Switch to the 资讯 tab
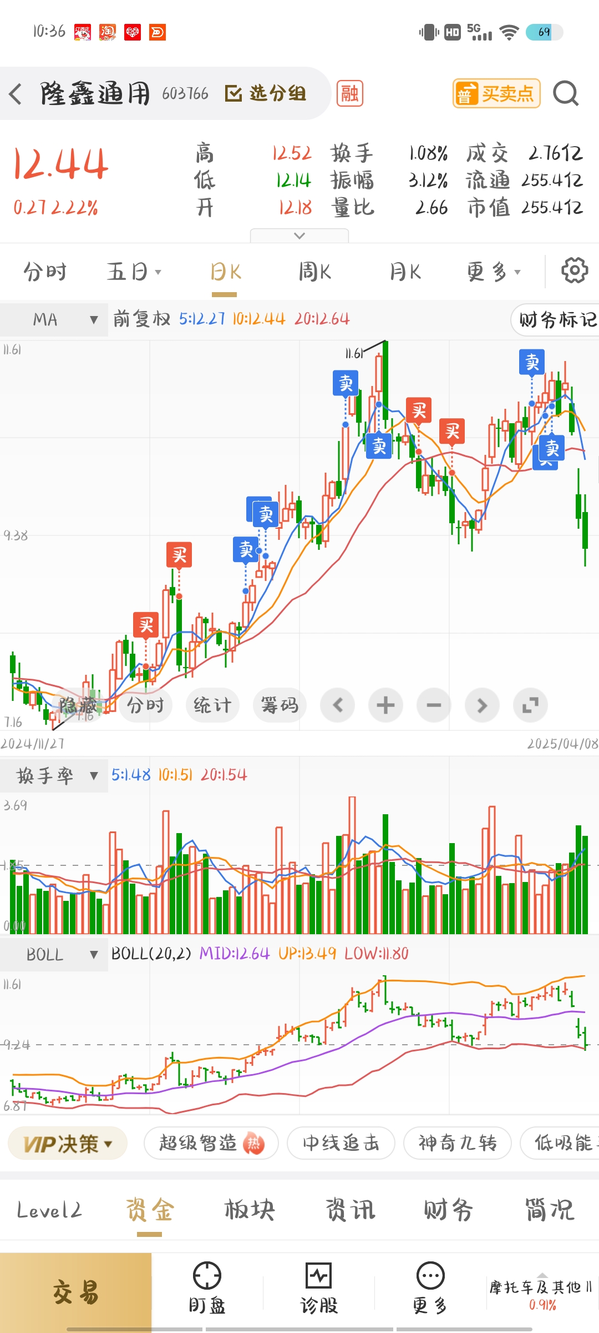599x1333 pixels. click(x=350, y=1210)
